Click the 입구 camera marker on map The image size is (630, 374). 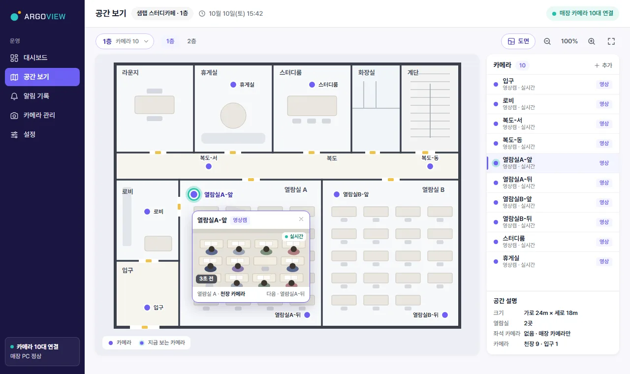(x=147, y=308)
